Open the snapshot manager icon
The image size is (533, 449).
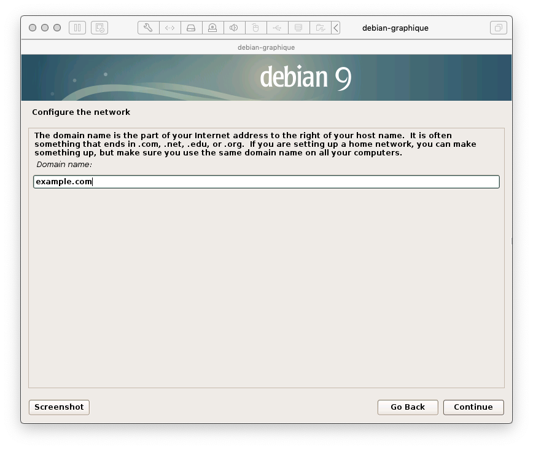click(x=99, y=28)
